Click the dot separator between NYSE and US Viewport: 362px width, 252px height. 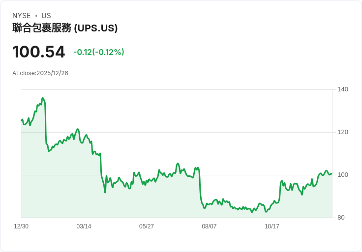(36, 16)
